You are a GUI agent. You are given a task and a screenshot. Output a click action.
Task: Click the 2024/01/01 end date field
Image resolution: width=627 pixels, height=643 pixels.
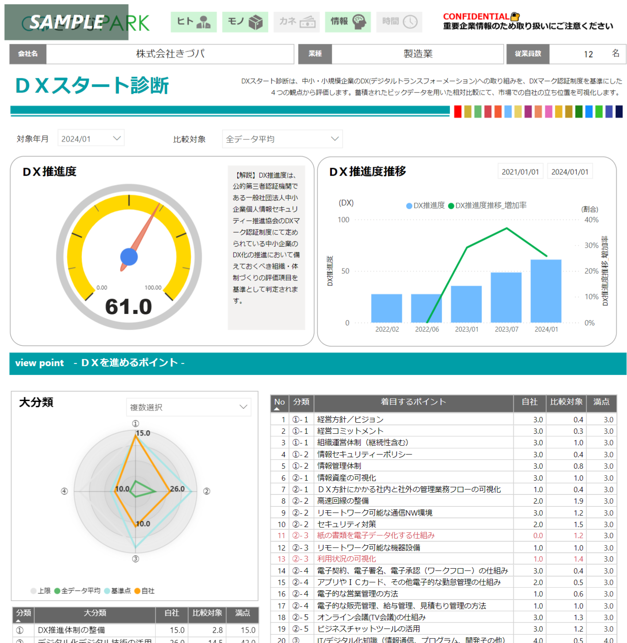pyautogui.click(x=570, y=172)
